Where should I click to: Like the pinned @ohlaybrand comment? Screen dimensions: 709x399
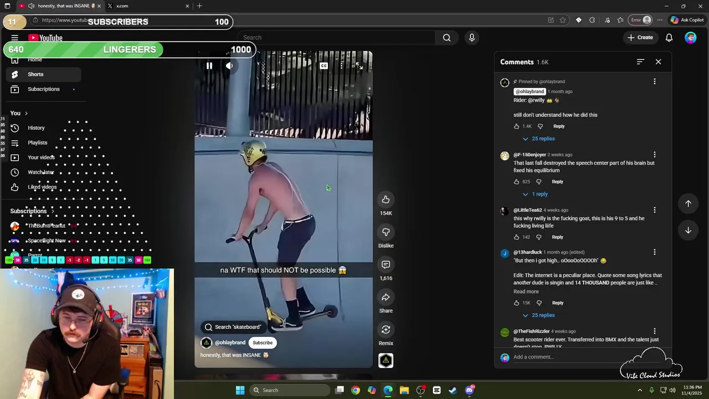(516, 126)
